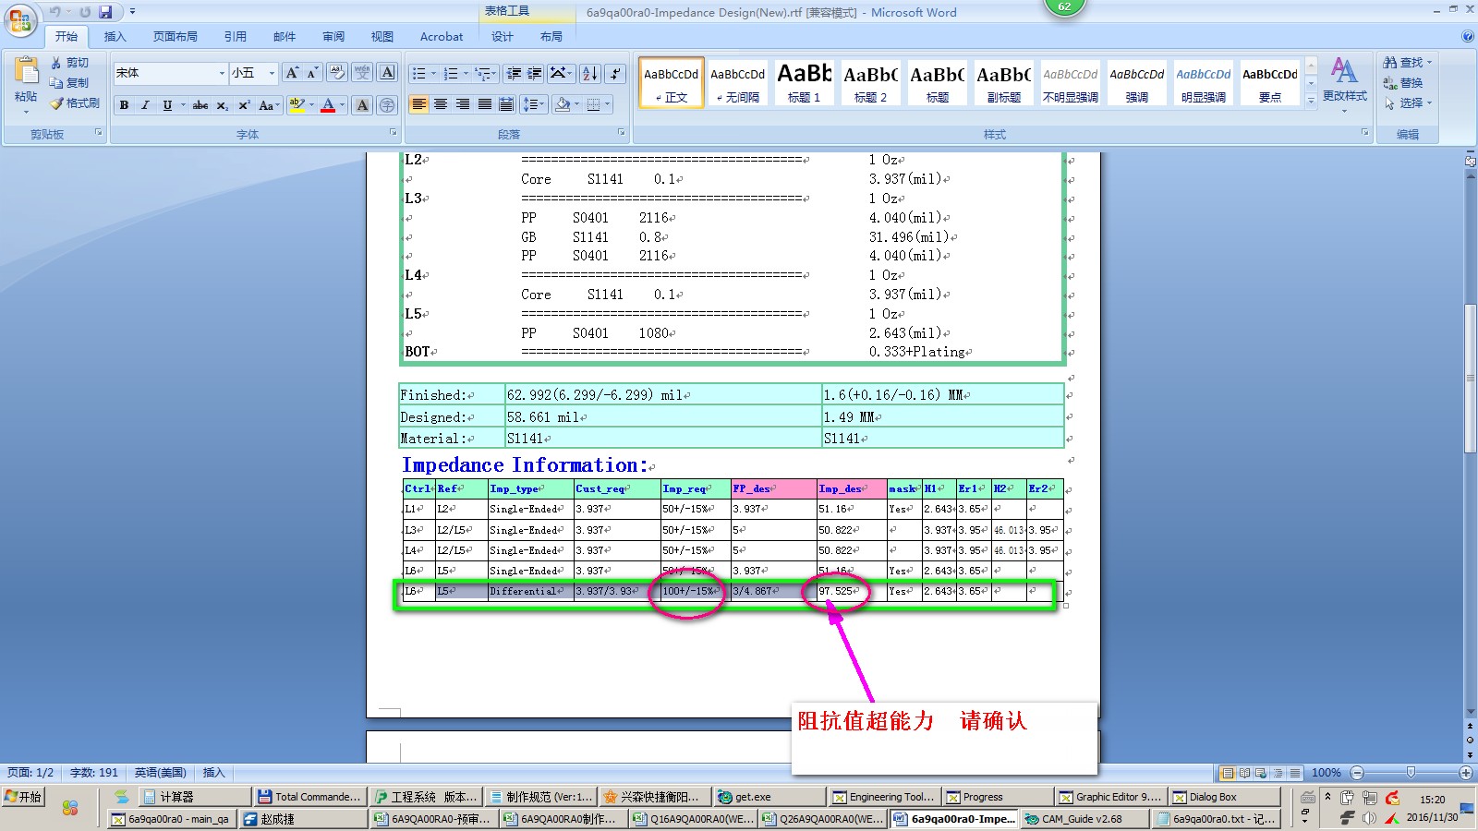
Task: Apply the 标题 1 heading style
Action: 805,81
